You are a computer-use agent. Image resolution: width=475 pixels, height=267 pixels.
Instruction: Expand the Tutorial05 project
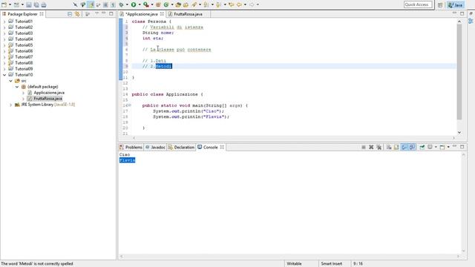click(4, 45)
